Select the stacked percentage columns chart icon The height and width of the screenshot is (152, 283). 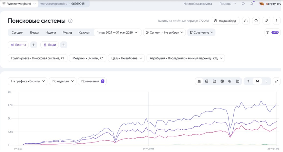[222, 81]
